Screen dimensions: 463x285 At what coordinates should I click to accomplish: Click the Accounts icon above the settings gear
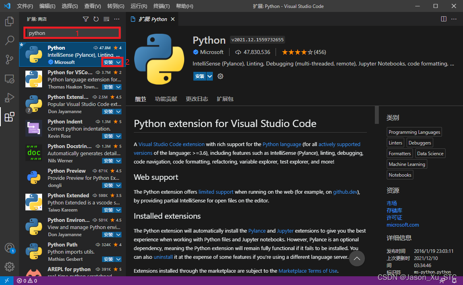tap(10, 248)
